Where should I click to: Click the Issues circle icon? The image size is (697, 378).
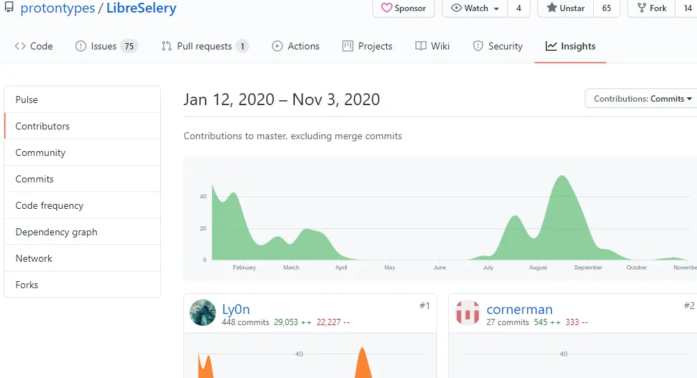(80, 46)
